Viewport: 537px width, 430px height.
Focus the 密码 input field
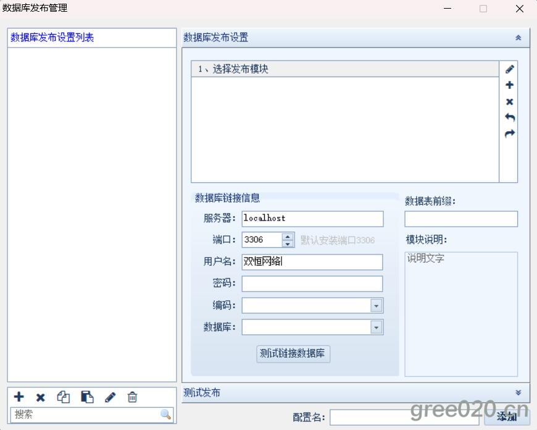pos(312,284)
